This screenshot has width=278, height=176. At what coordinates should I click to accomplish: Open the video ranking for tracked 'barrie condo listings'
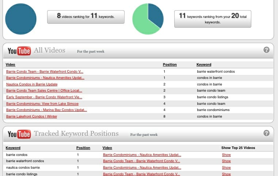tap(141, 174)
